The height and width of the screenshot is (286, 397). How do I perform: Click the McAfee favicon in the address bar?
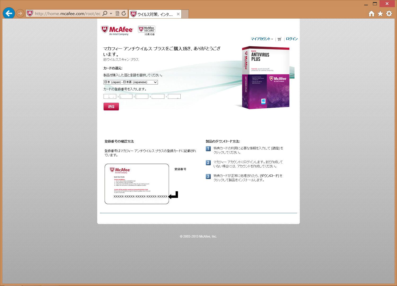(x=30, y=13)
